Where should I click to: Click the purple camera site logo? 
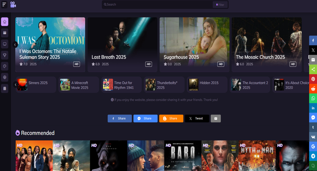13,5
